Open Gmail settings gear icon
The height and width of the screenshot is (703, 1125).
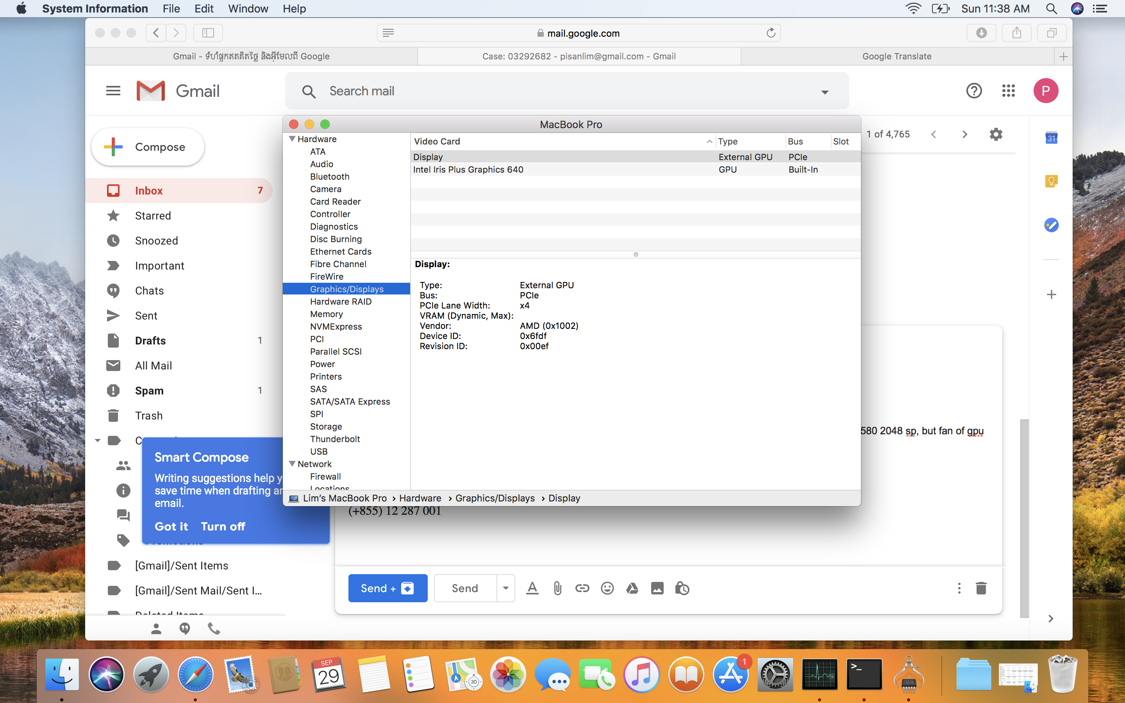[x=996, y=134]
